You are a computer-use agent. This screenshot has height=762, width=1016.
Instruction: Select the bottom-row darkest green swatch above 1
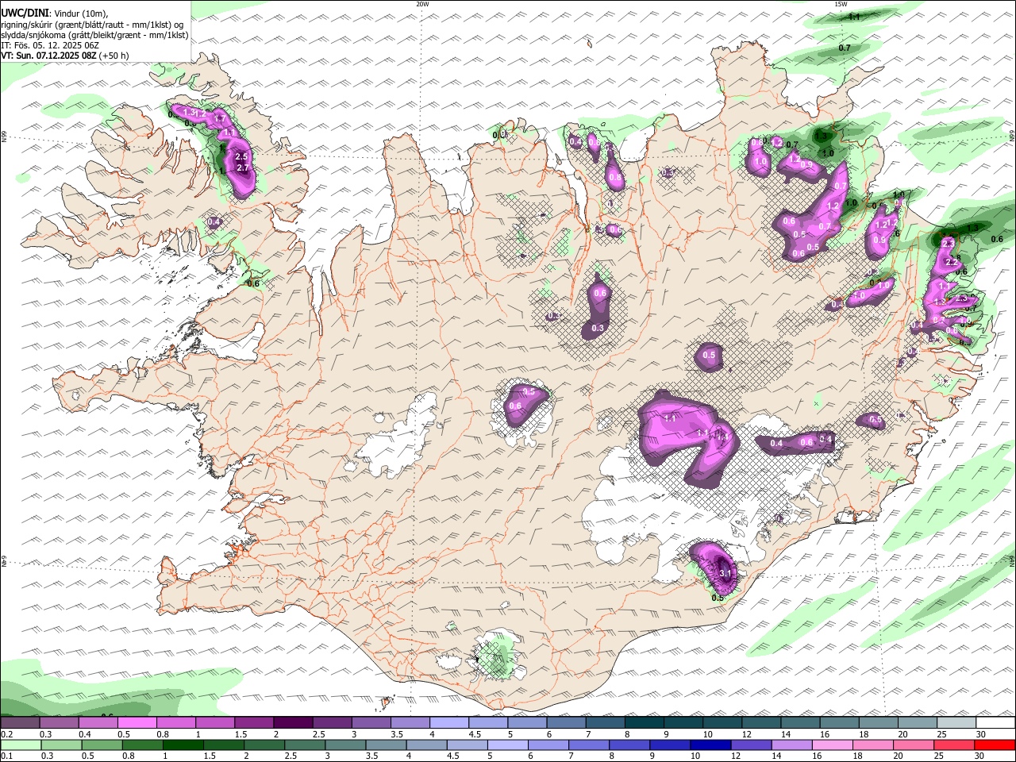183,745
